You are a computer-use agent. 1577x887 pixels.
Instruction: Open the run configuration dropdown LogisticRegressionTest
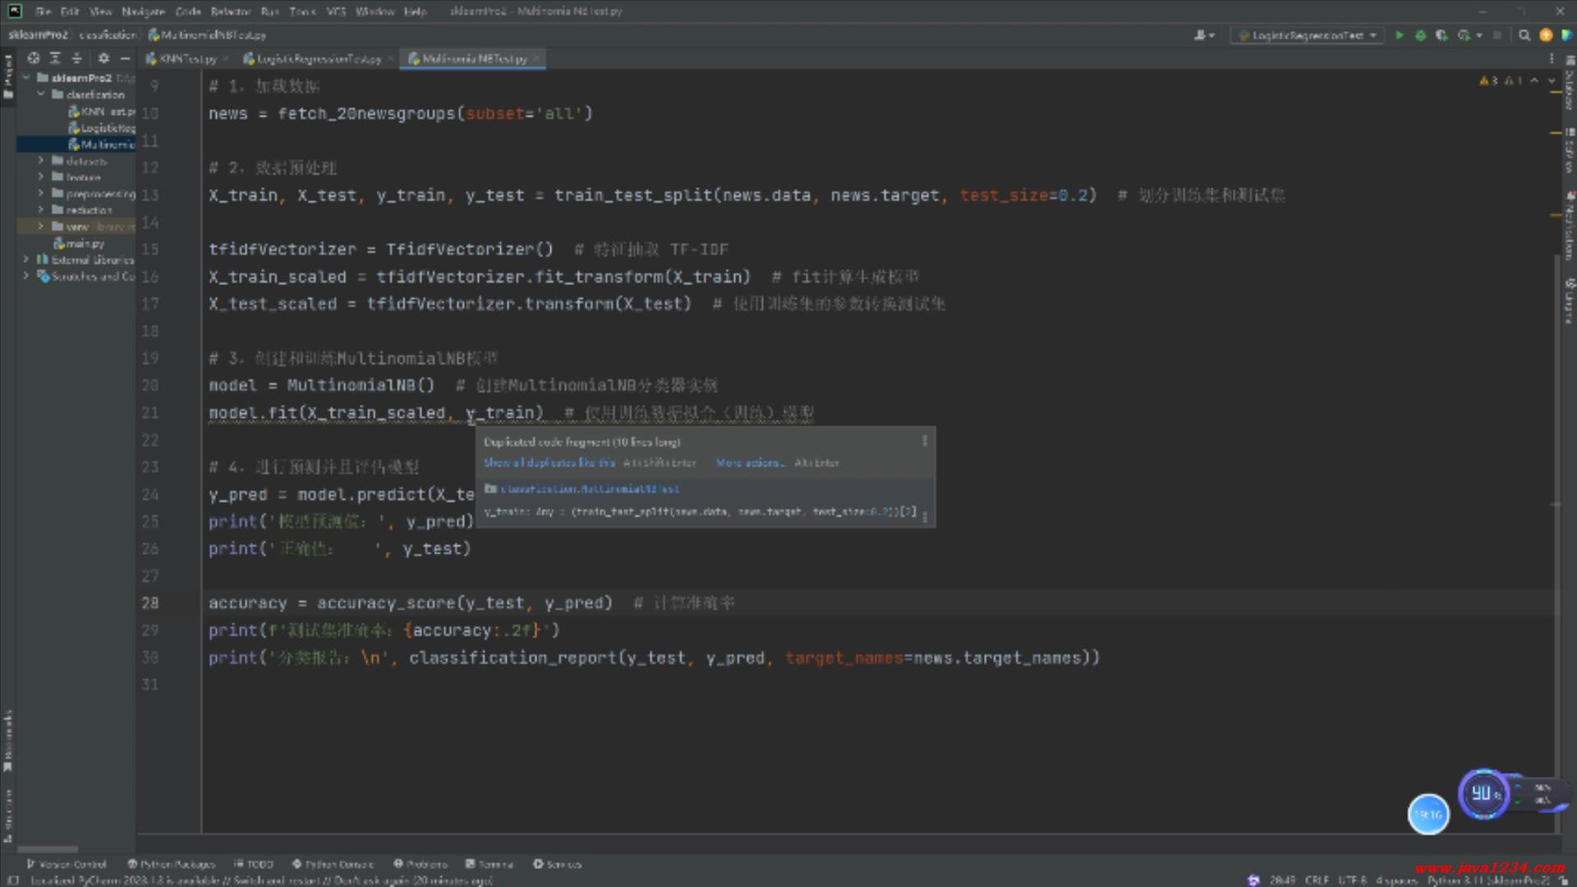[1308, 35]
